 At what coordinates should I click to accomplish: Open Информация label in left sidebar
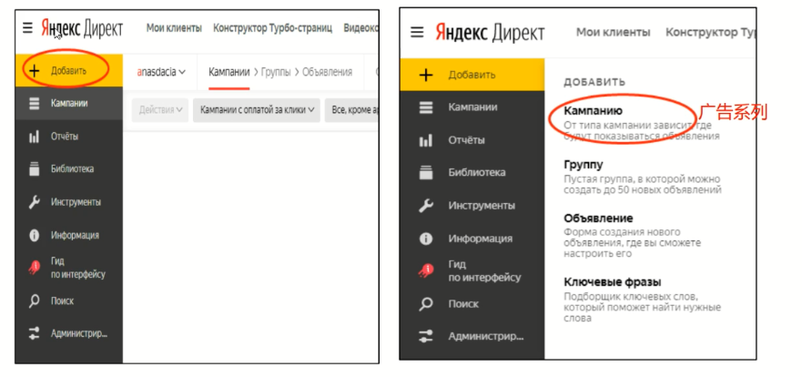75,235
